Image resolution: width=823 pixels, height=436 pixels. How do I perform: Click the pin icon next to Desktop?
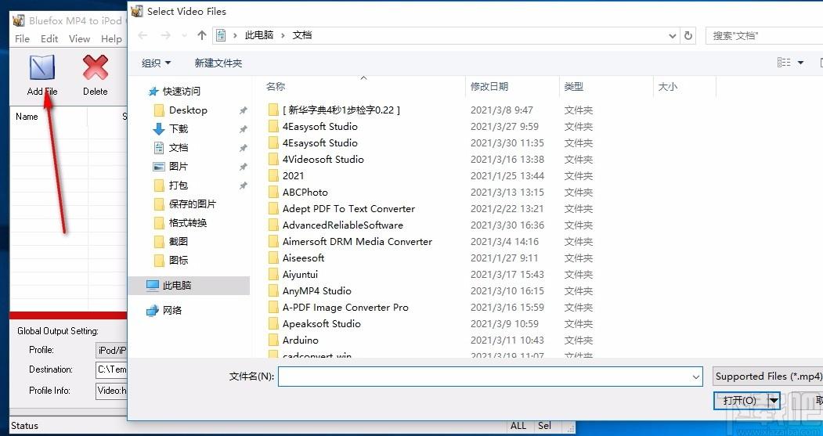(x=243, y=110)
